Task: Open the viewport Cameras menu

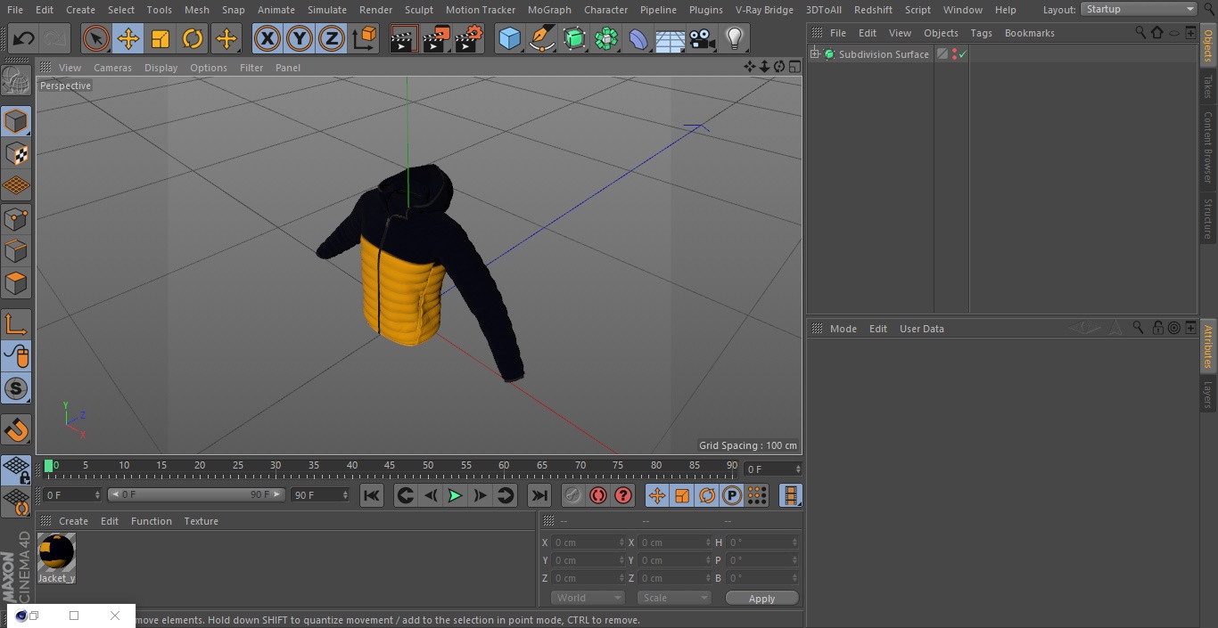Action: point(112,68)
